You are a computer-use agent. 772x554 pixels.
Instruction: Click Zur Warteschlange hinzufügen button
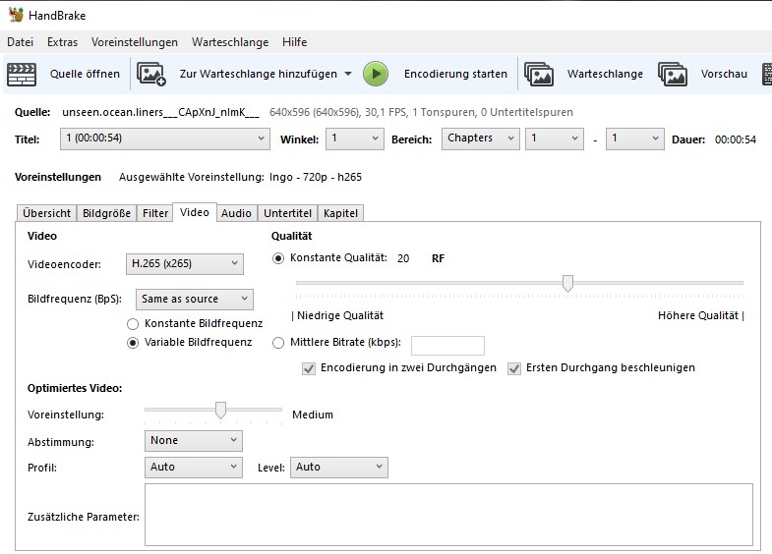[259, 75]
